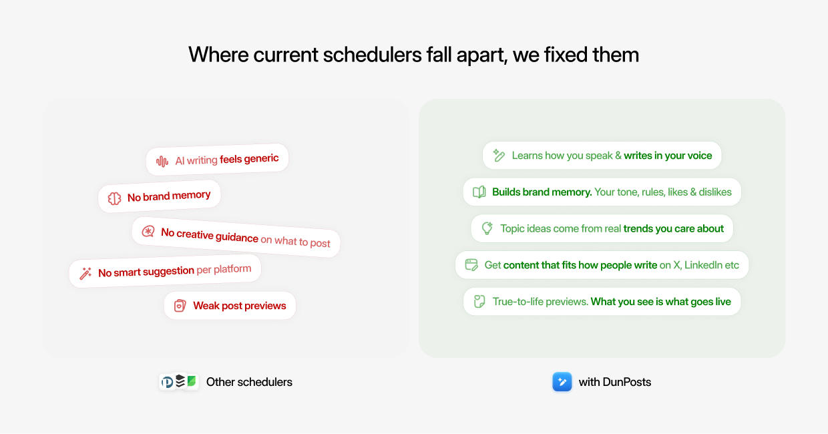Screen dimensions: 828x434
Task: Click the sound wave icon beside AI writing
Action: tap(162, 161)
